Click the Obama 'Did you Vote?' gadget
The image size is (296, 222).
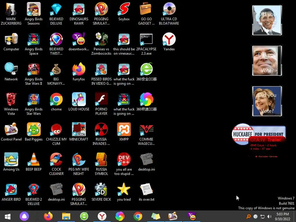coord(267,20)
